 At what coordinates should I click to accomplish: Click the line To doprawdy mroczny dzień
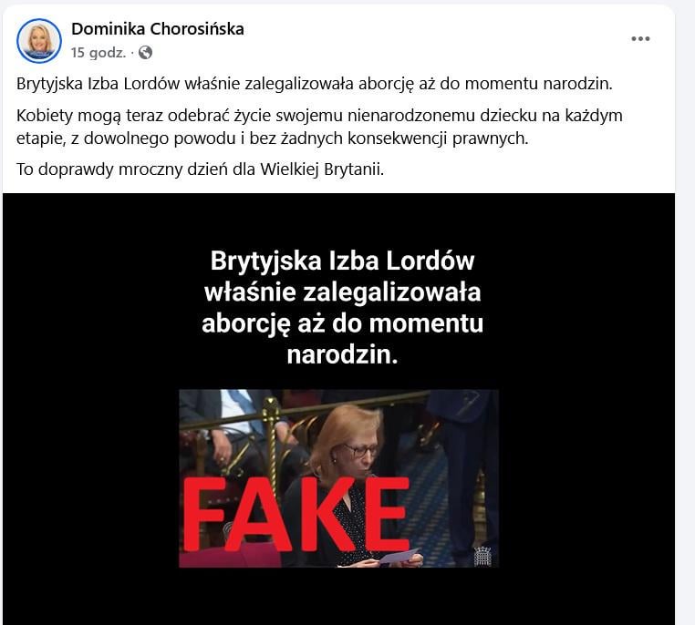[x=200, y=169]
